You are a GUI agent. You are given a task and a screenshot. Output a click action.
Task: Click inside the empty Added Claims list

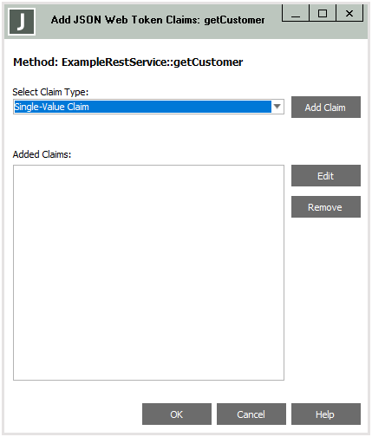148,272
